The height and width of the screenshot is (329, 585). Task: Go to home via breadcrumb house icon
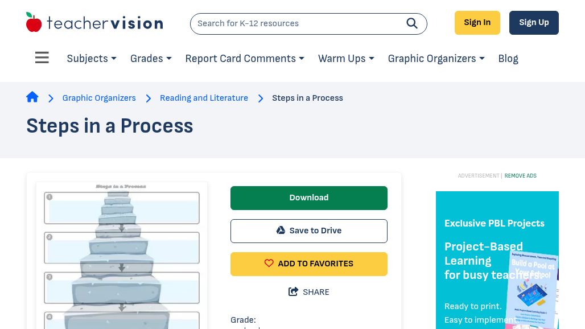[x=32, y=97]
